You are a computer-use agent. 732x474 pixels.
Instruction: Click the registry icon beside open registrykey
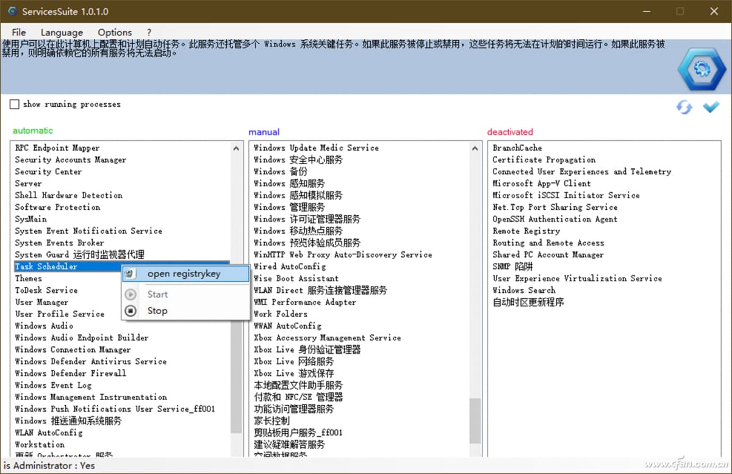[131, 275]
